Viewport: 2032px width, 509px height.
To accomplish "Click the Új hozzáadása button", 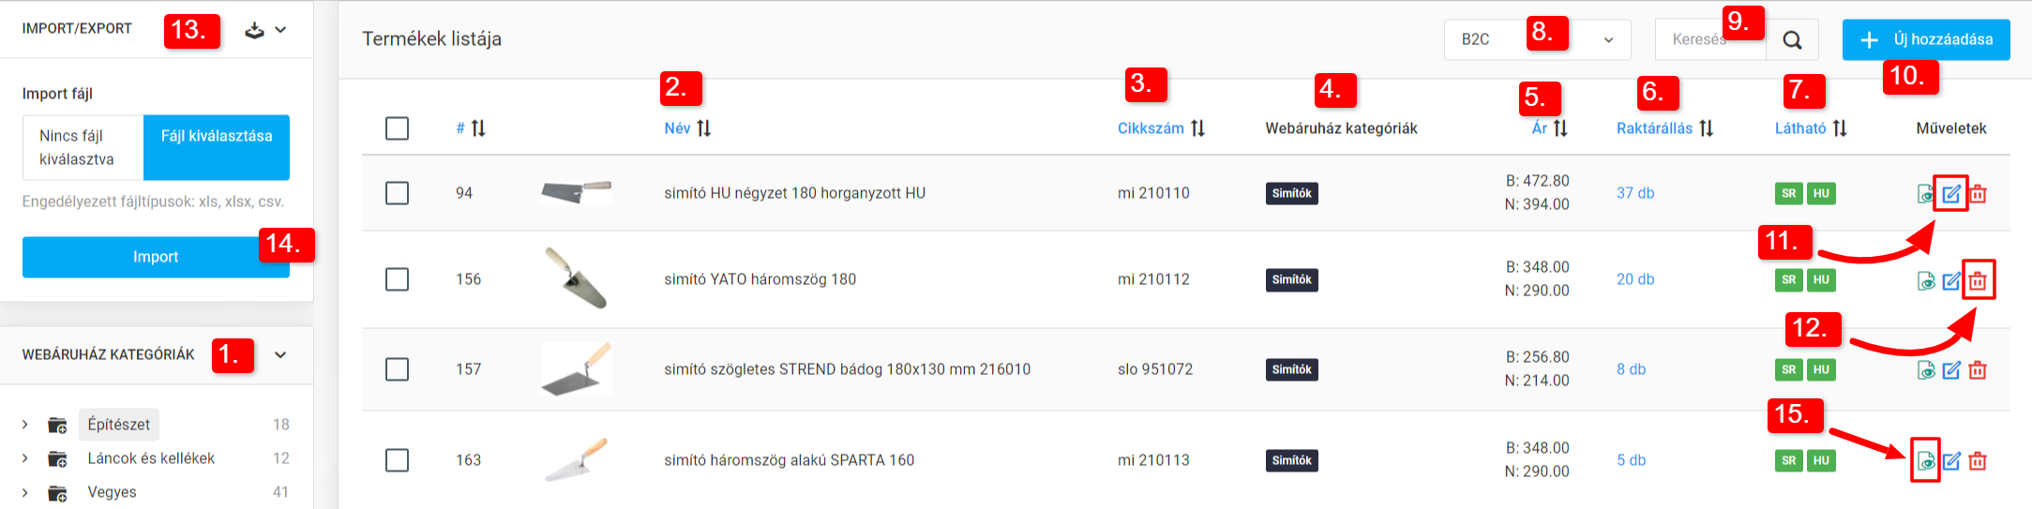I will [1925, 39].
